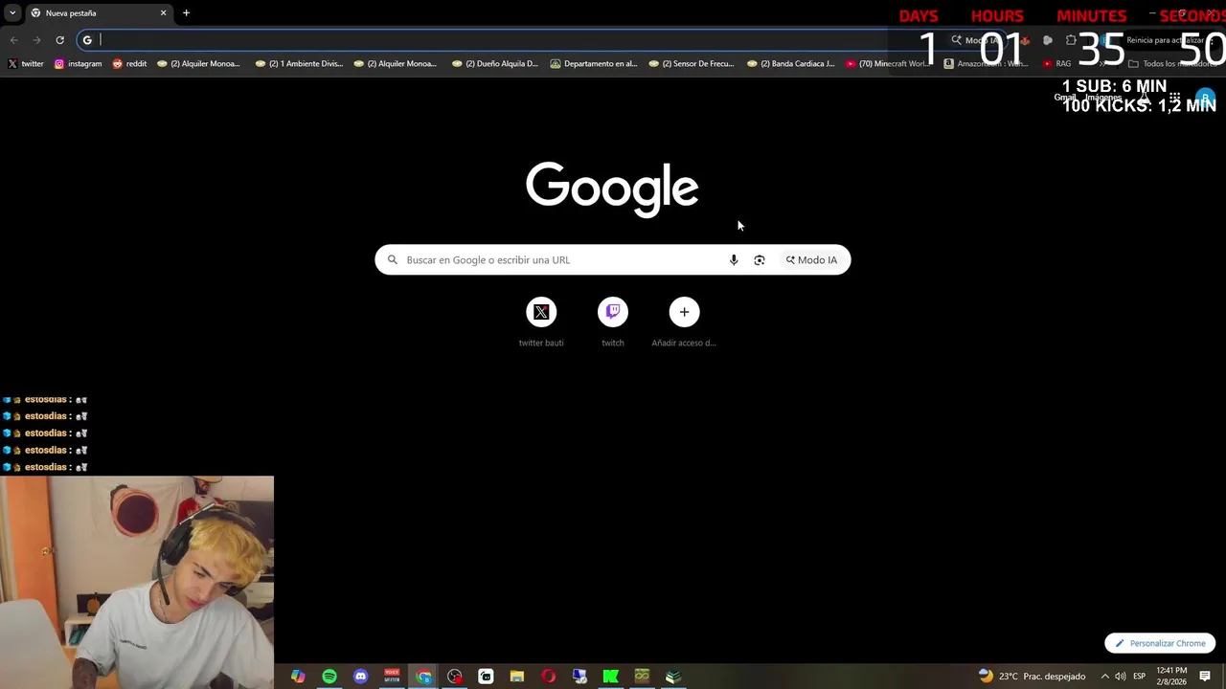
Task: Go forward with the forward arrow
Action: tap(36, 40)
